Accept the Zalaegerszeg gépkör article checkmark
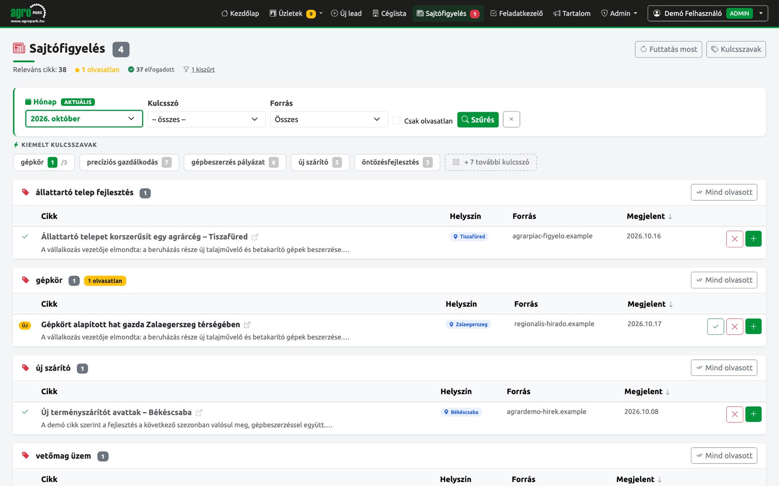 pyautogui.click(x=715, y=327)
